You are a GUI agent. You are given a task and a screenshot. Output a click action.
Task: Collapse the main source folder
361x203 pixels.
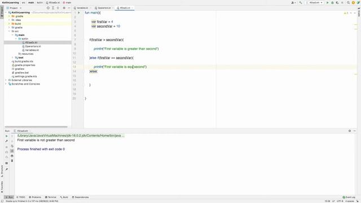tap(12, 35)
